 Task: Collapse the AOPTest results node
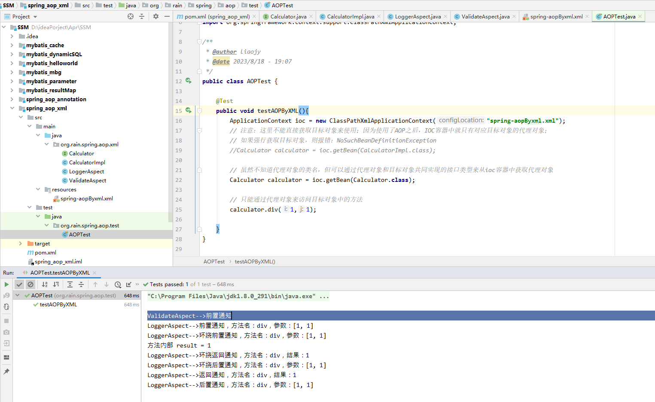pyautogui.click(x=18, y=295)
